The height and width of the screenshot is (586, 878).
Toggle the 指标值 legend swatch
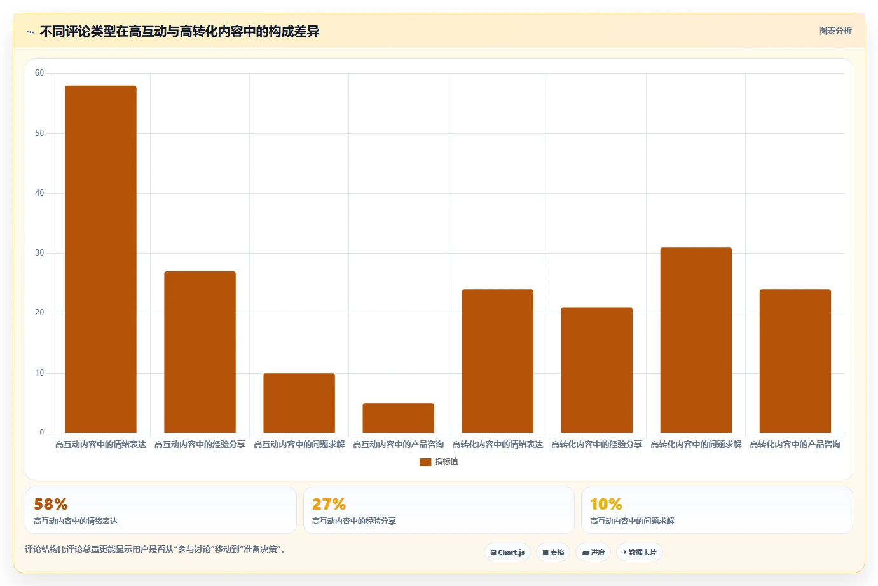[x=425, y=461]
